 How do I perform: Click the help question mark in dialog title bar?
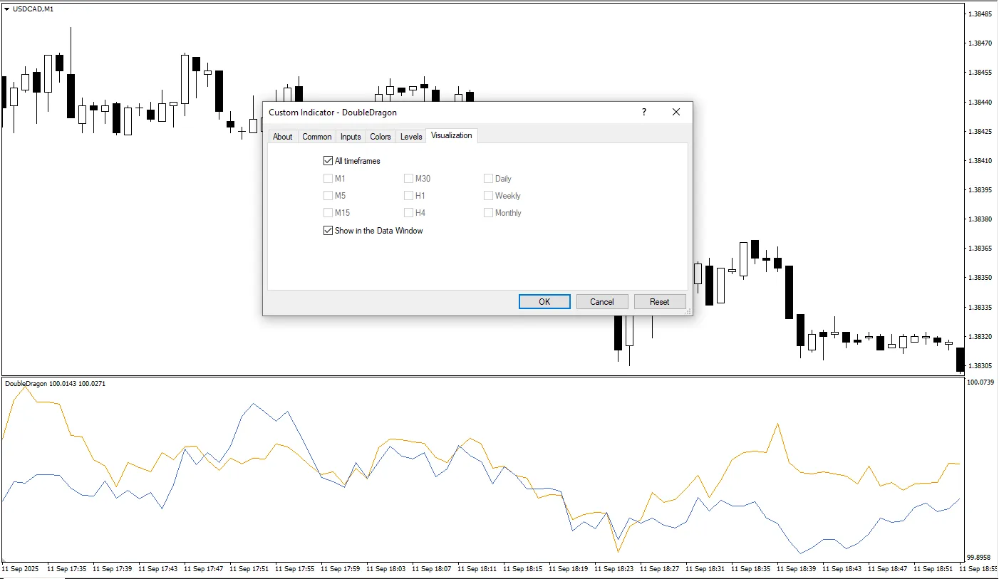644,113
